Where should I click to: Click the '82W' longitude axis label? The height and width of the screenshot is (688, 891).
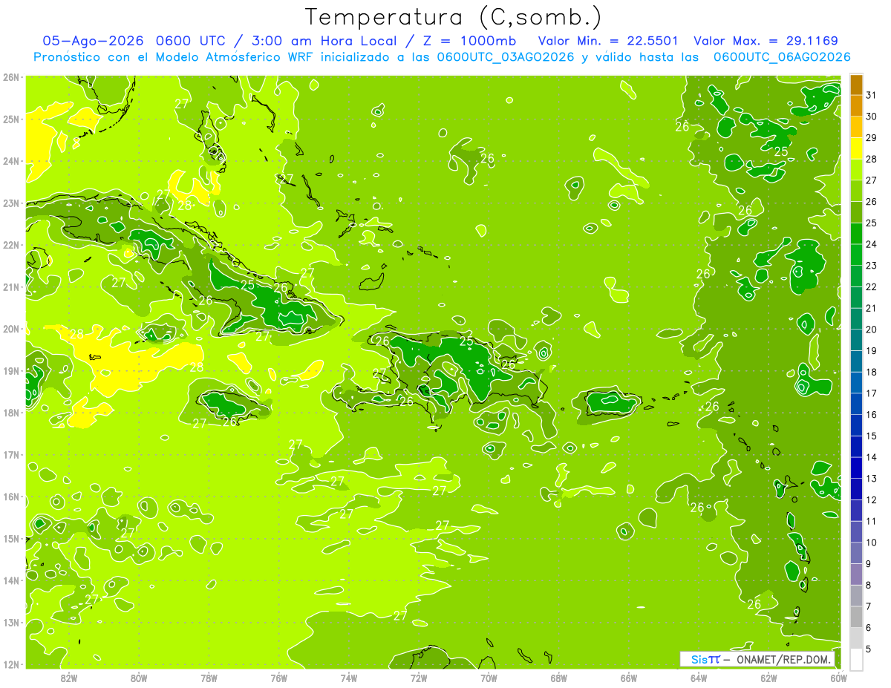coord(69,678)
